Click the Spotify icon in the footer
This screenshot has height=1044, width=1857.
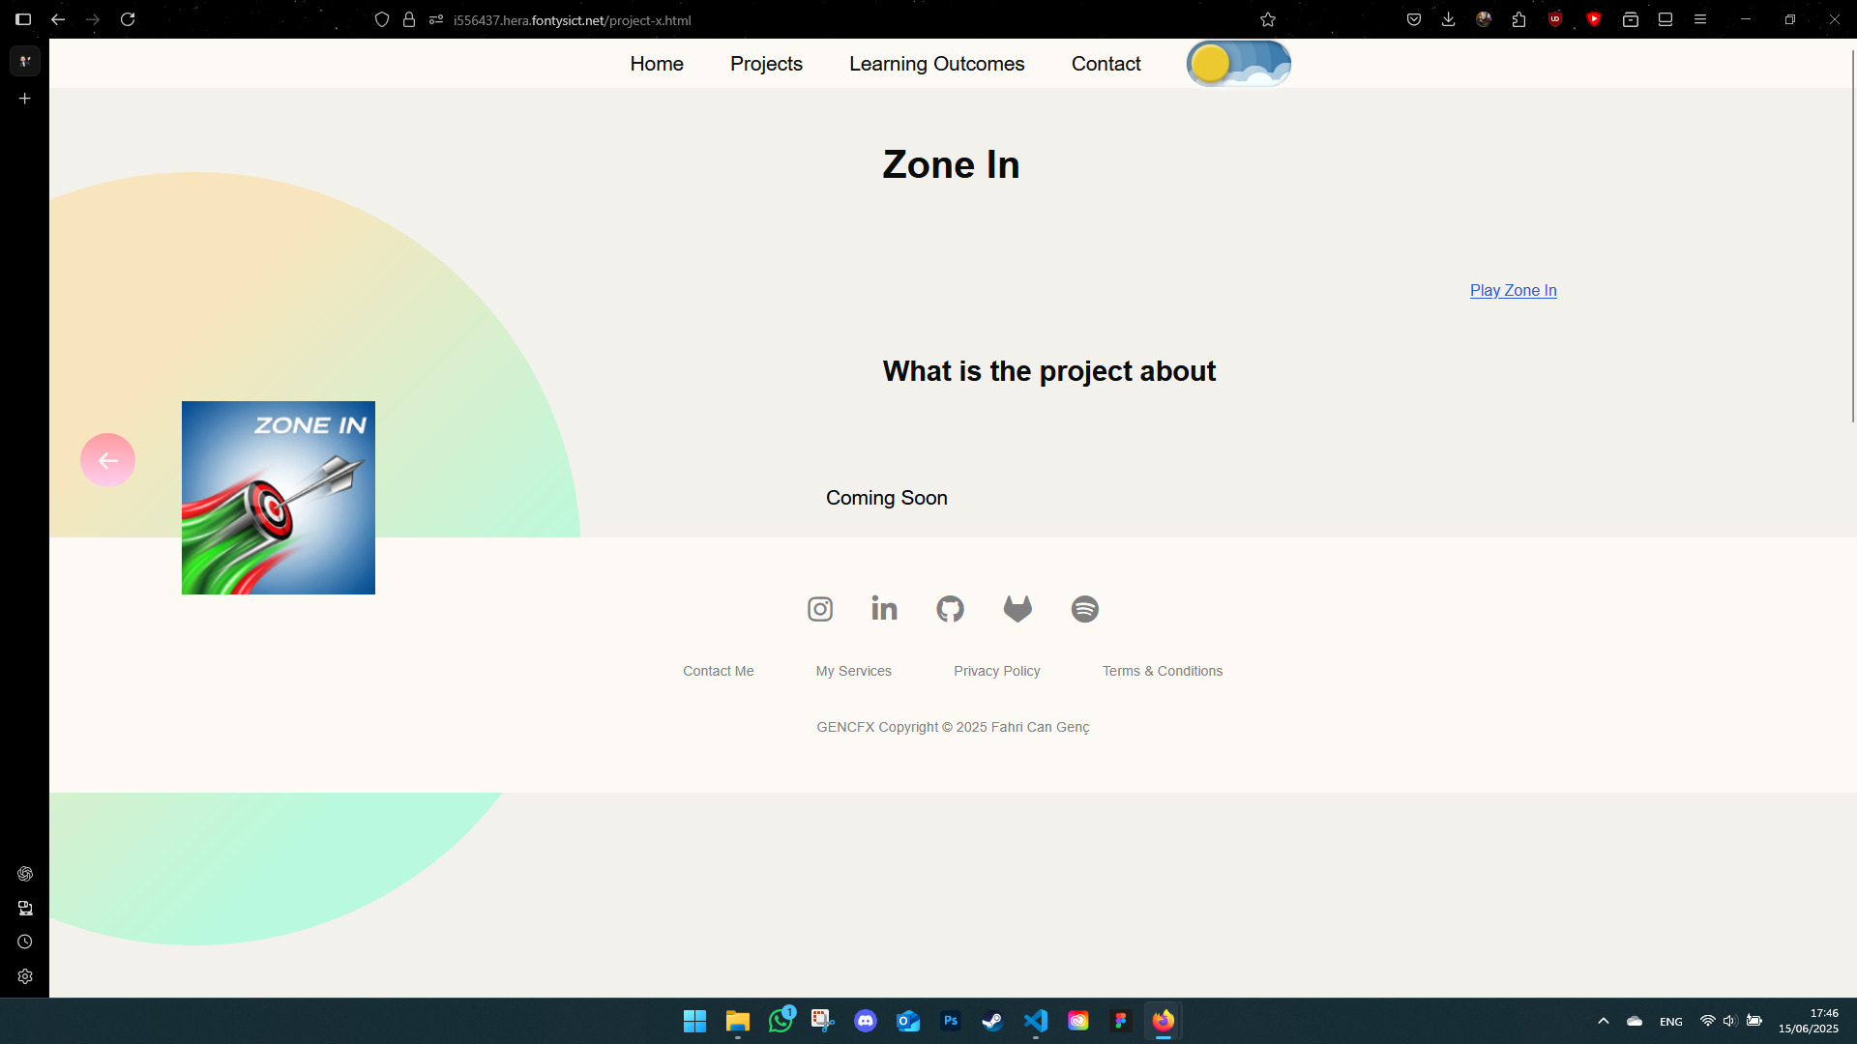[x=1084, y=608]
